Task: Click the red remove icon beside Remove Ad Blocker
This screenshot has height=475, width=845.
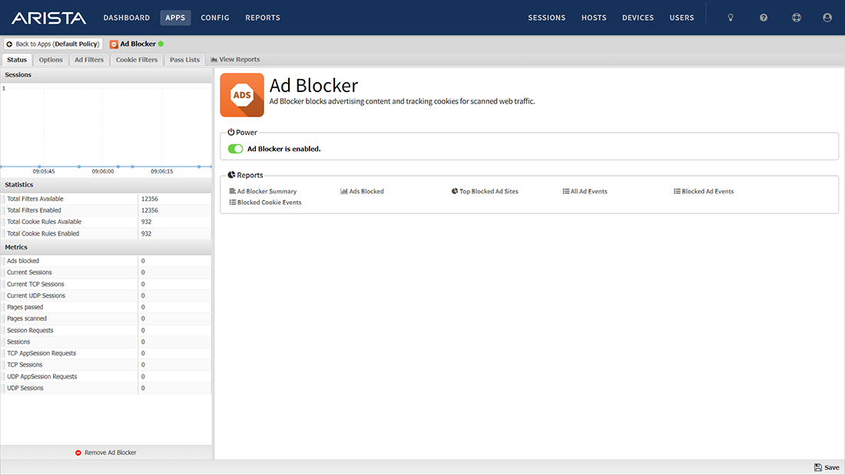Action: (78, 453)
